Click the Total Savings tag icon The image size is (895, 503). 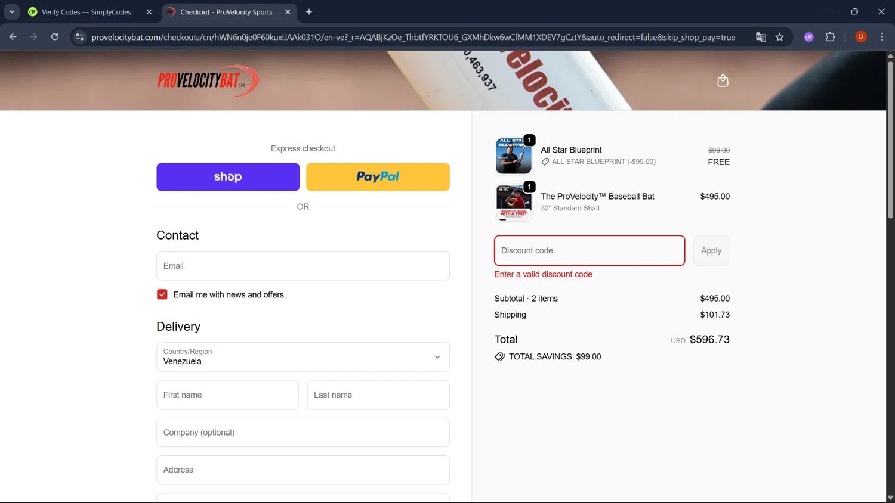(x=499, y=356)
